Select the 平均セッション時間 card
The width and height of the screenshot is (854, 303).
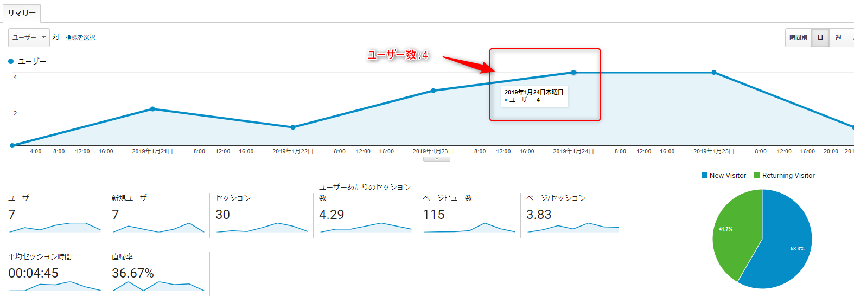(55, 273)
